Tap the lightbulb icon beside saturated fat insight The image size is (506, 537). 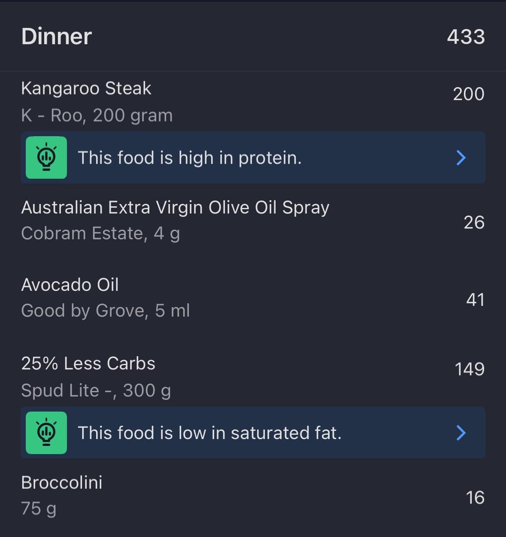[46, 432]
